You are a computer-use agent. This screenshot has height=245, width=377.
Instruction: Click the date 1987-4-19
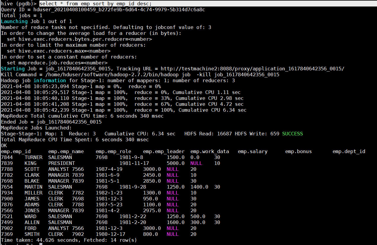click(x=109, y=169)
